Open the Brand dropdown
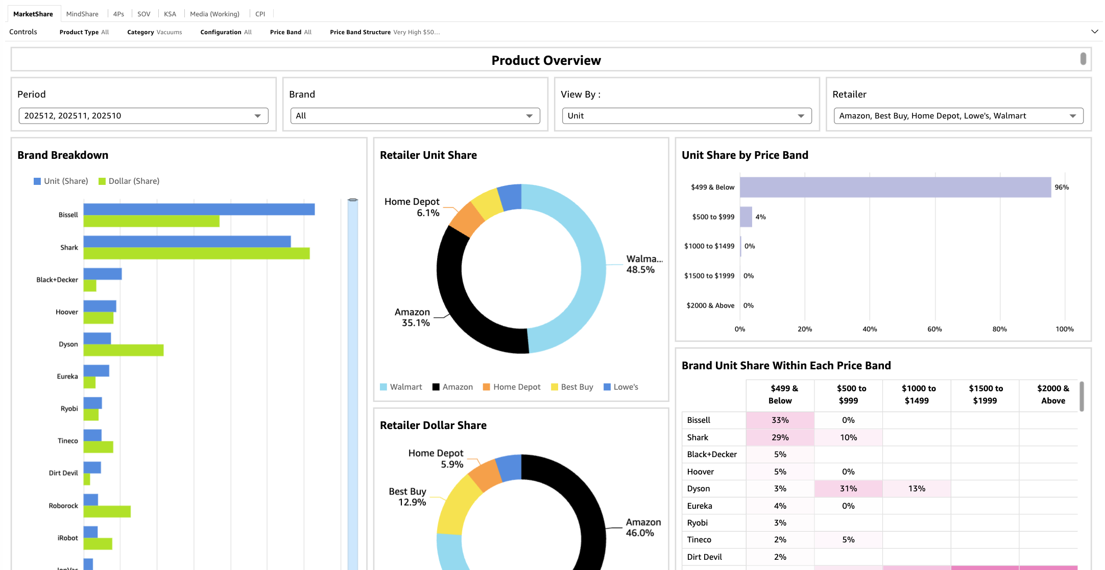 pyautogui.click(x=415, y=116)
